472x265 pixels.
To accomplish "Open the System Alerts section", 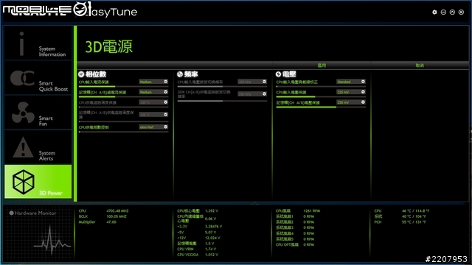I will click(x=38, y=147).
